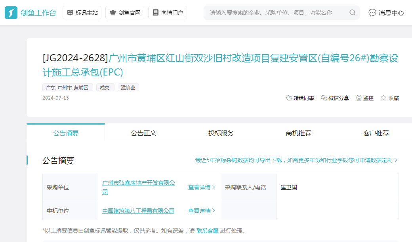Click the project title heading text
412x242 pixels.
pyautogui.click(x=220, y=65)
